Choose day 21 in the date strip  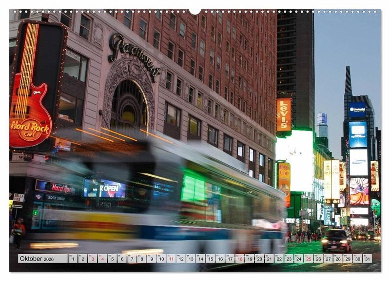[x=270, y=259]
